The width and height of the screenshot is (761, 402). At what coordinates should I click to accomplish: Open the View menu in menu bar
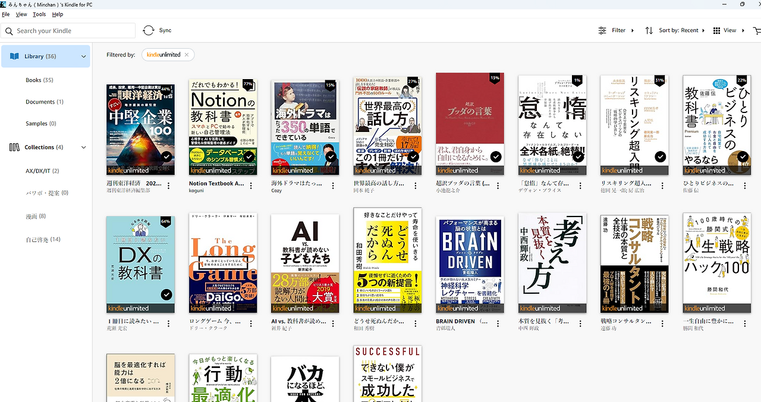click(x=21, y=14)
